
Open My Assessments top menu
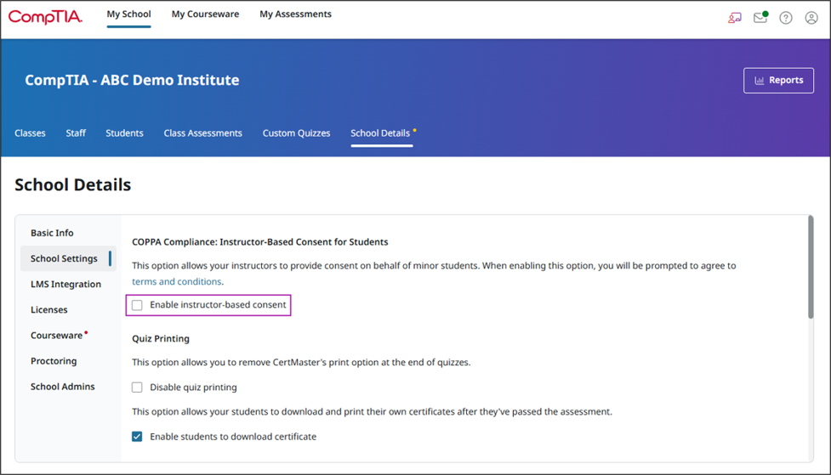[295, 14]
